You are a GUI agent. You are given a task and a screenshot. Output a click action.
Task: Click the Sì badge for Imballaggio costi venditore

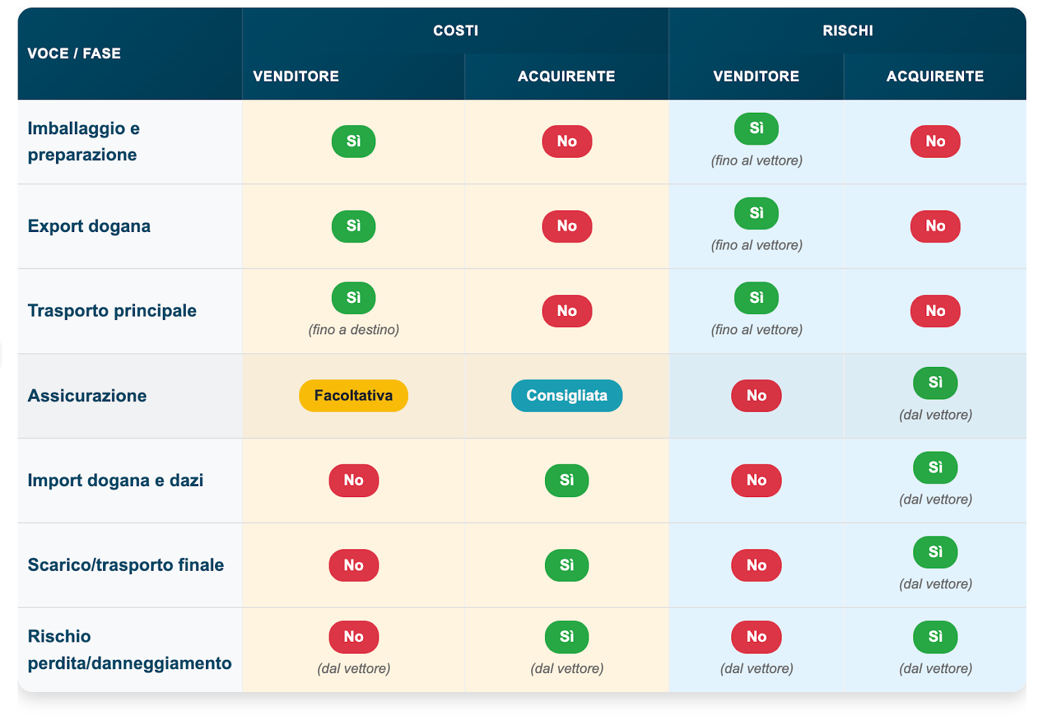(x=353, y=141)
